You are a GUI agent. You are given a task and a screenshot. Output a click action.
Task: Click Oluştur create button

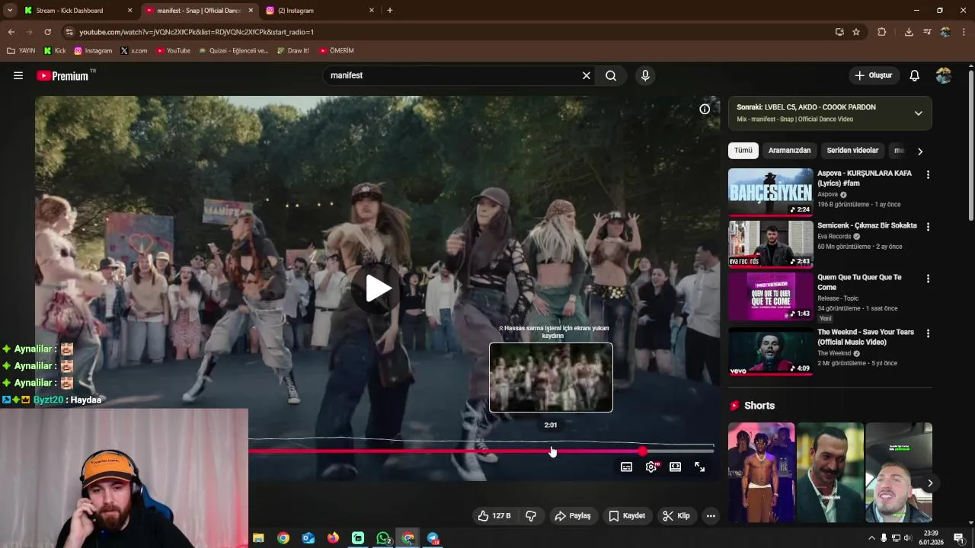pos(873,75)
